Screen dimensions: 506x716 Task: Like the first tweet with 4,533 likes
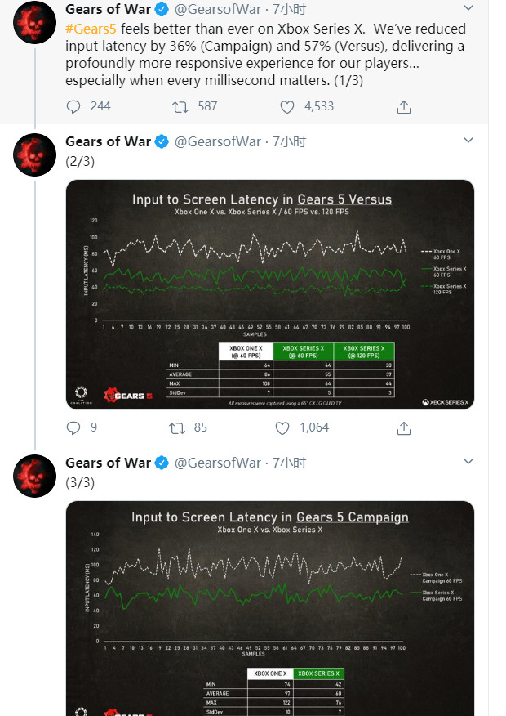[x=287, y=107]
